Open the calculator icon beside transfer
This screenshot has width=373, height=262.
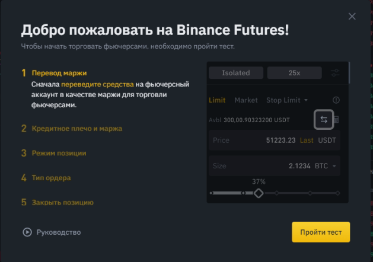click(337, 120)
